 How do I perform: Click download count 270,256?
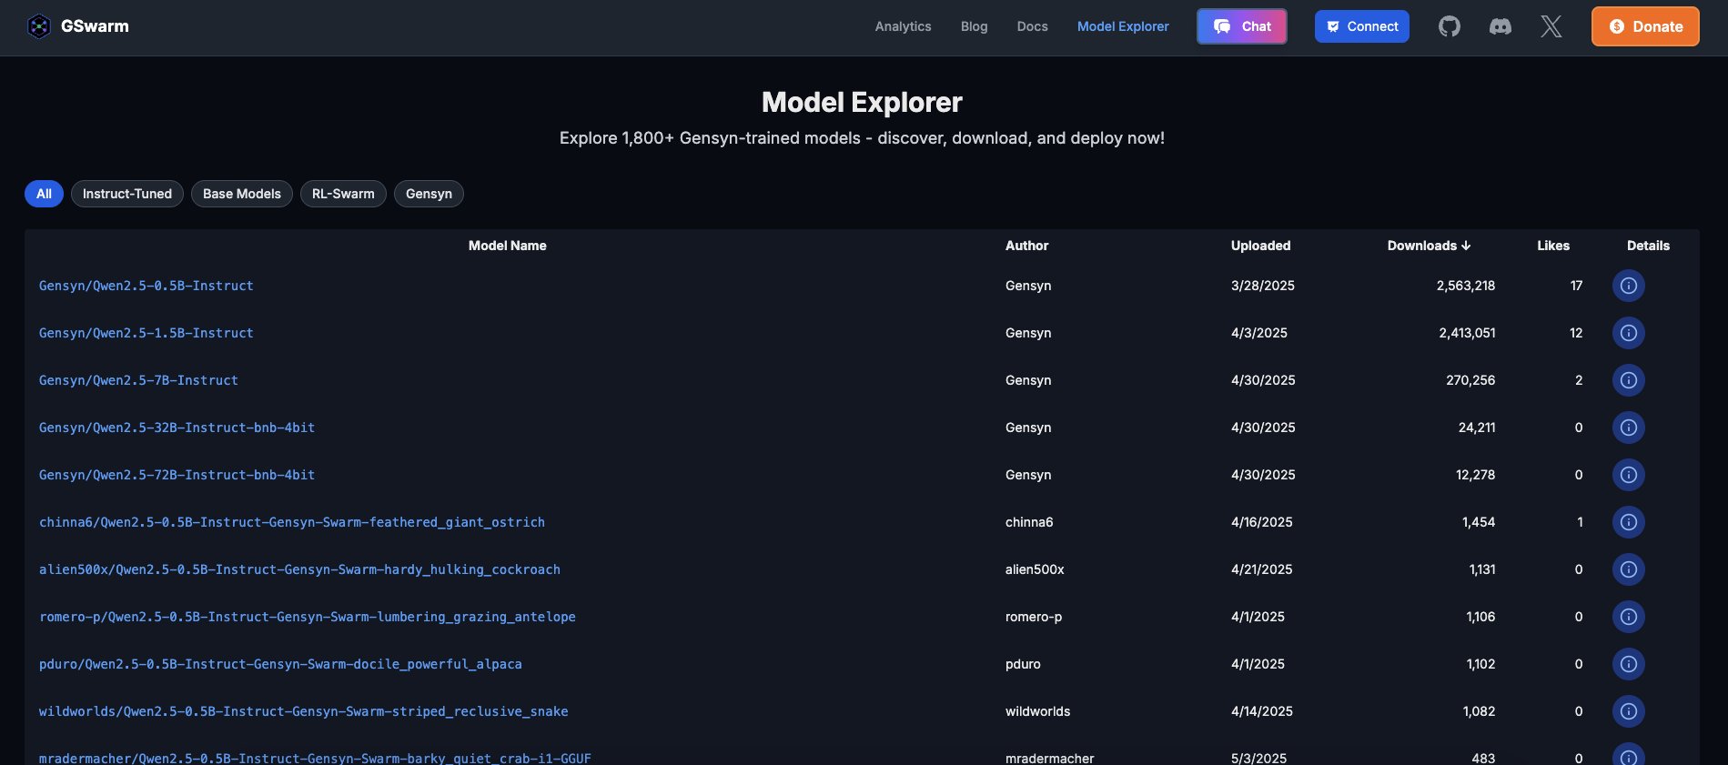(1470, 380)
